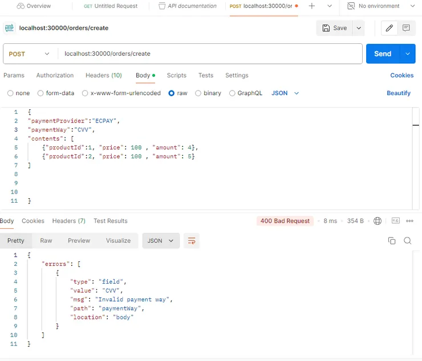This screenshot has width=422, height=361.
Task: Click the edit pencil icon
Action: click(x=389, y=28)
